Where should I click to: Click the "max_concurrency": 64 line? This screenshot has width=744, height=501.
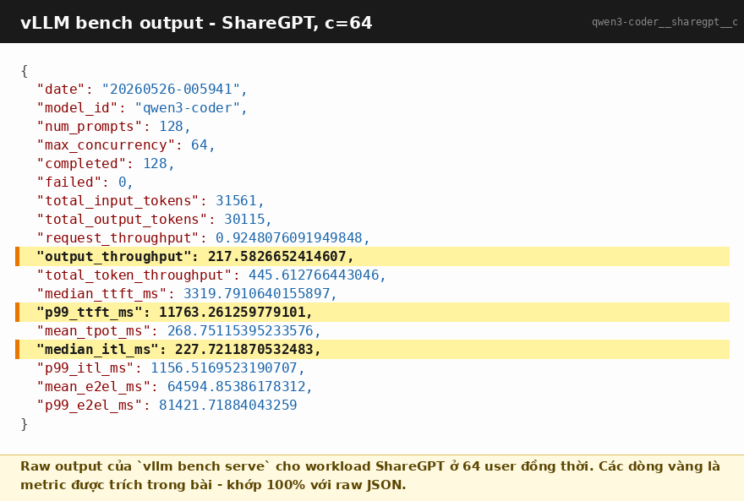click(126, 144)
